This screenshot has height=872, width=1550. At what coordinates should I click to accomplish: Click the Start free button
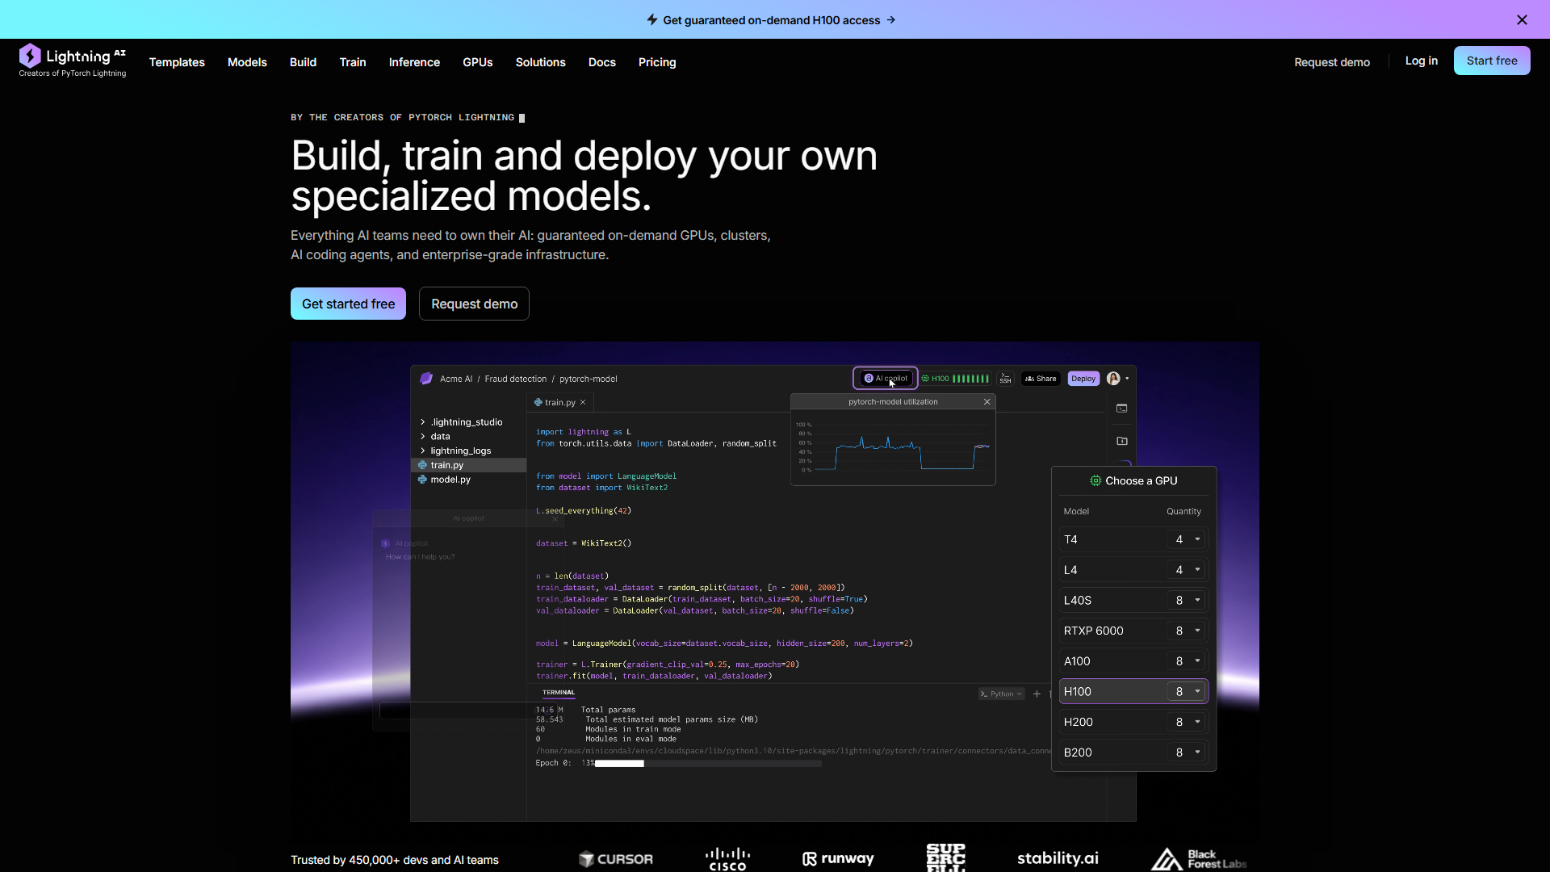point(1492,61)
